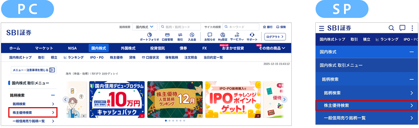
Task: Open 株主優待検索 in the PC side menu
Action: pyautogui.click(x=33, y=113)
